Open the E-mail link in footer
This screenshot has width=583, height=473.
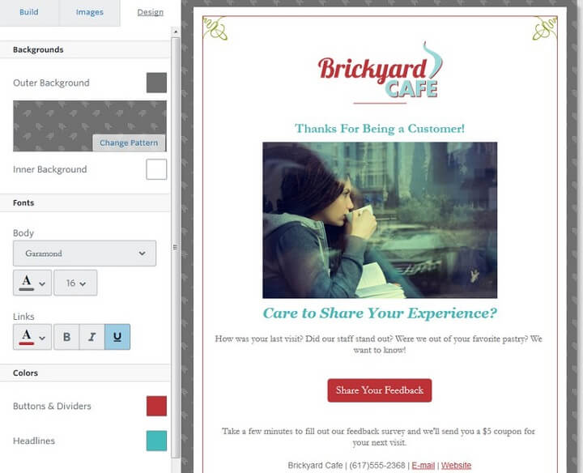point(423,466)
